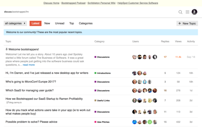Switch to the Unread tab
Viewport: 202px width, 128px height.
(59, 23)
